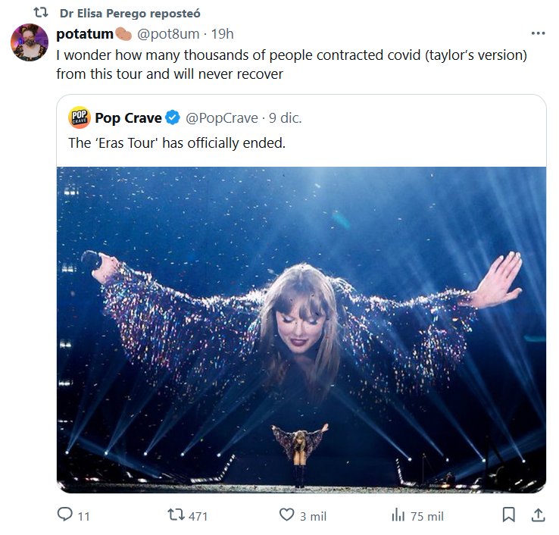559x535 pixels.
Task: Click the Pop Crave logo avatar
Action: [x=78, y=117]
